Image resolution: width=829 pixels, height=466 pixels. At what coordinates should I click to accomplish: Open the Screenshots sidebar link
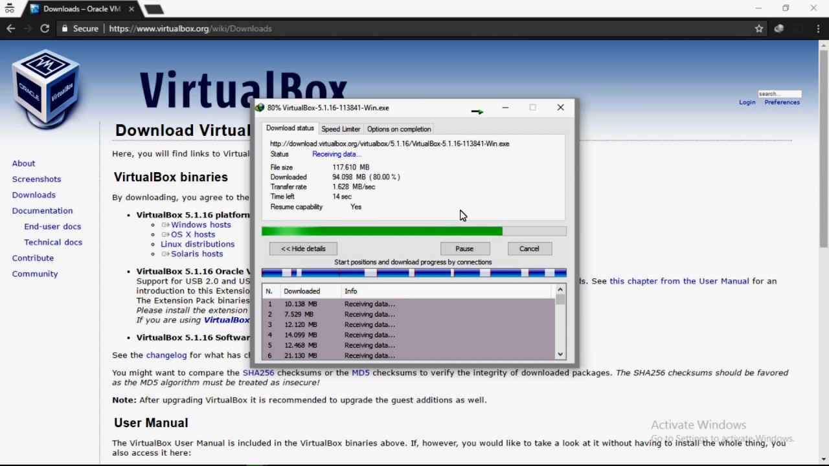click(36, 179)
